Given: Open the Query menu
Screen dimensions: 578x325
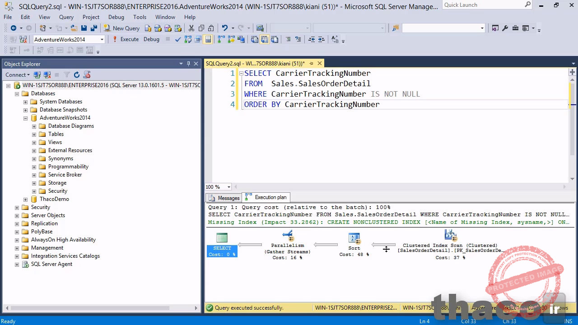Looking at the screenshot, I should click(66, 17).
